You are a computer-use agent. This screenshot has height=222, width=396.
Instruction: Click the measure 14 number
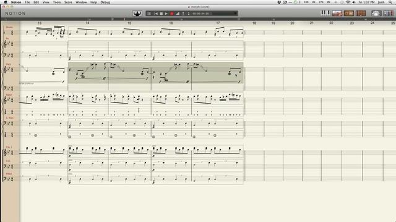point(87,23)
